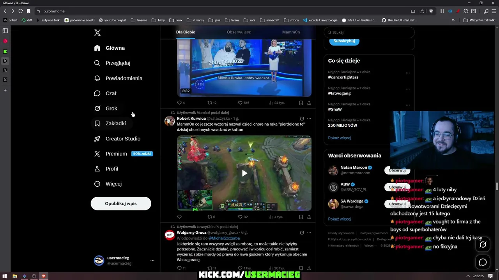Image resolution: width=499 pixels, height=280 pixels.
Task: Like the news video post with 615 likes
Action: coord(243,103)
